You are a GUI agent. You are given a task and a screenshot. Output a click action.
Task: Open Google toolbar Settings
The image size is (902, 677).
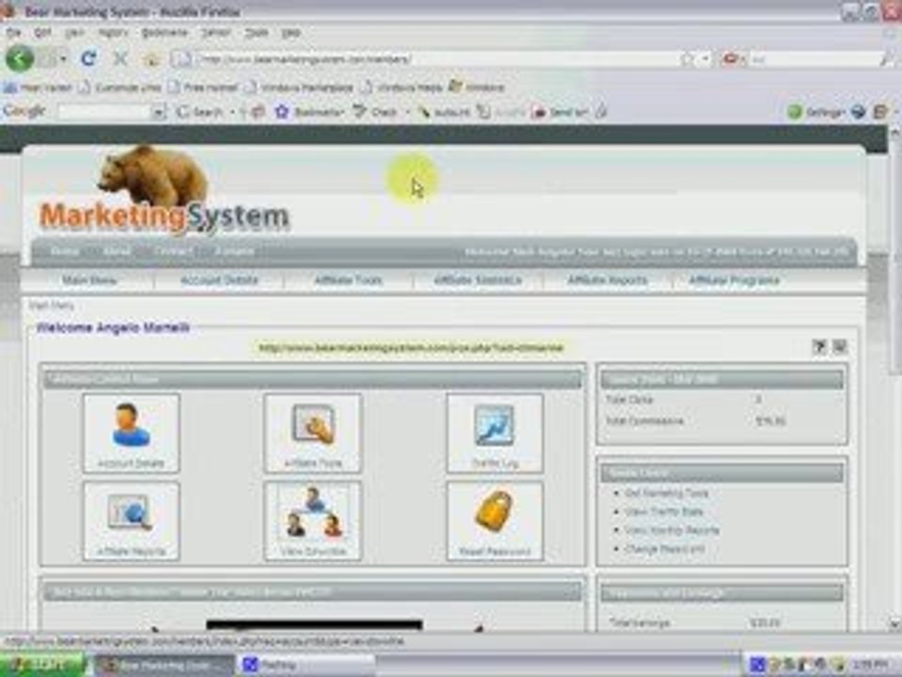coord(816,112)
